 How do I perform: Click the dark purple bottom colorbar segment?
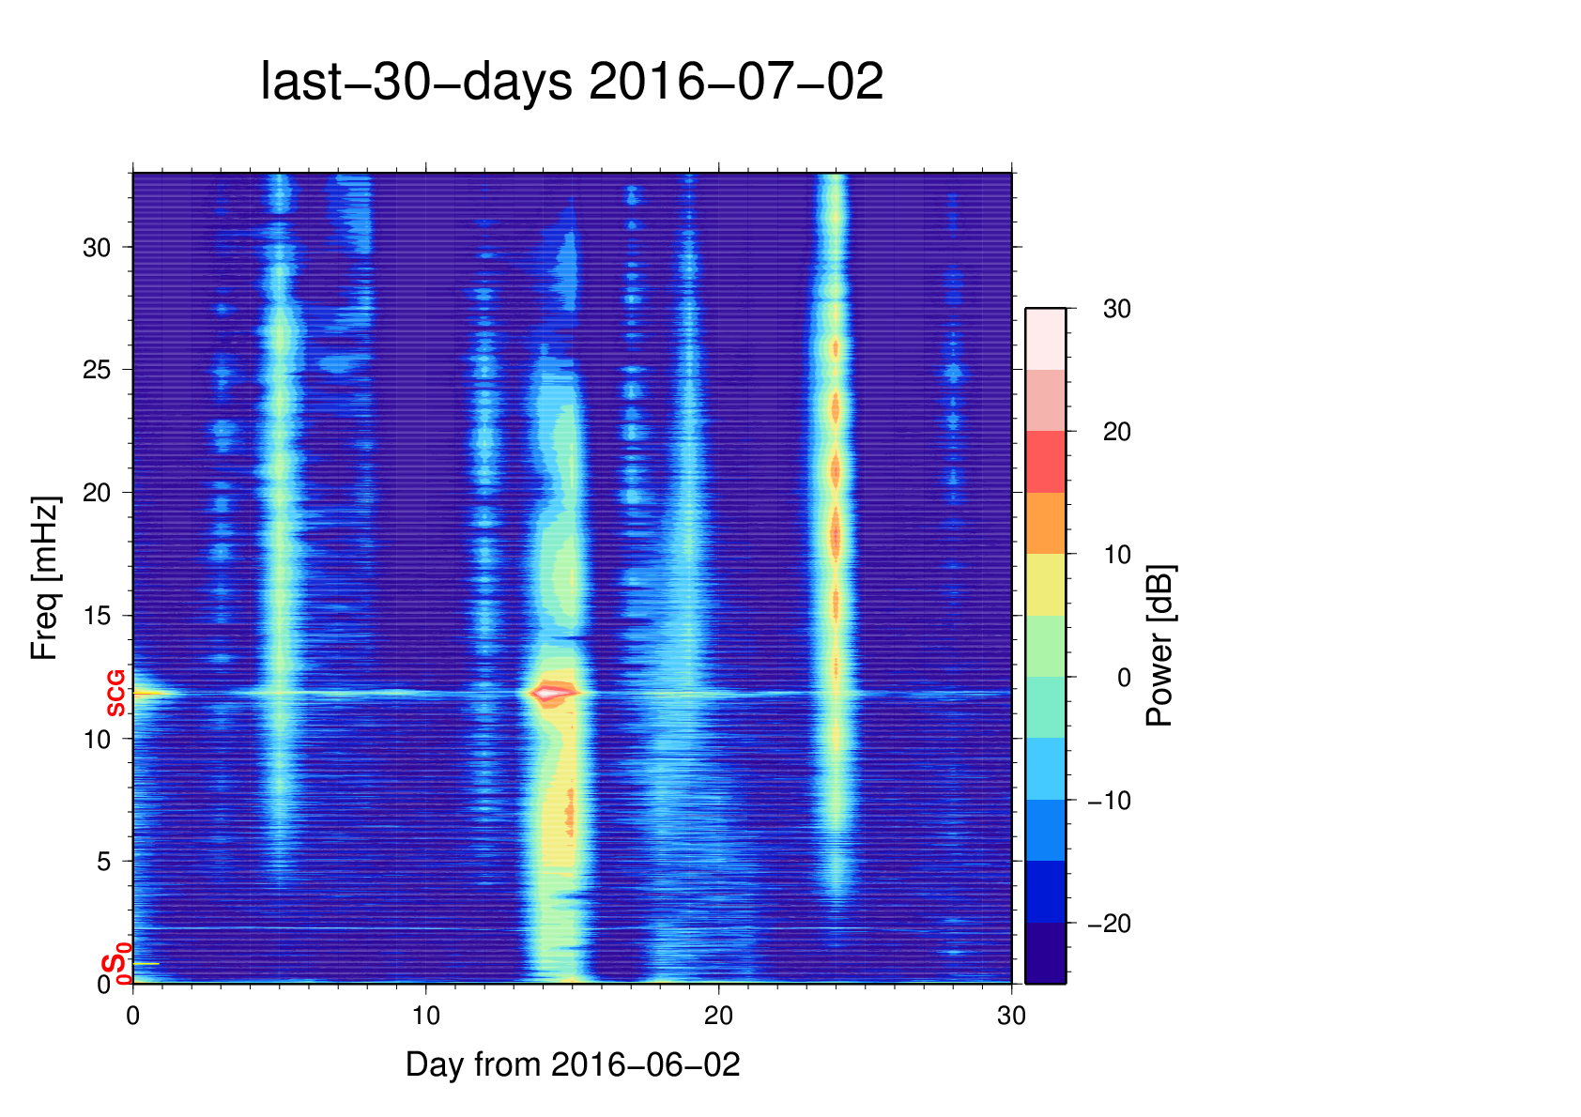tap(1045, 953)
